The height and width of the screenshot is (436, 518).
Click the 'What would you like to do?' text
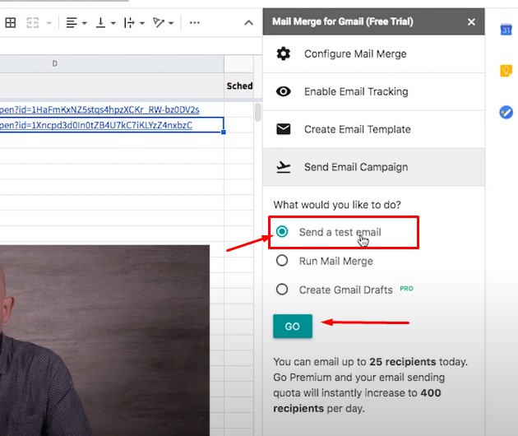point(337,205)
